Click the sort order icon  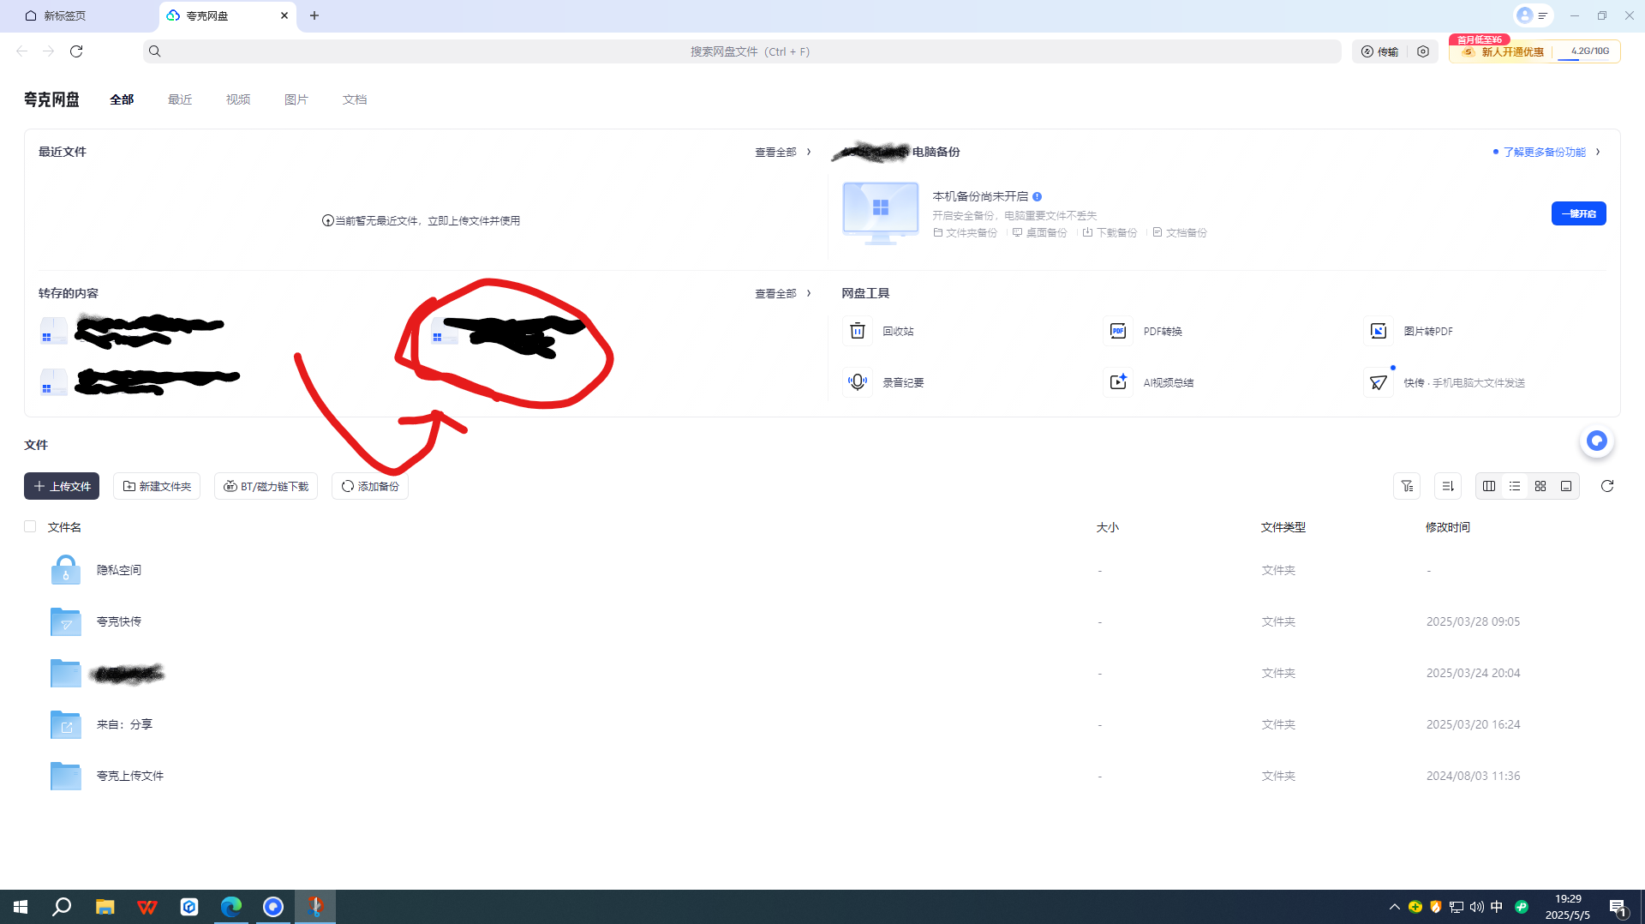[x=1448, y=486]
